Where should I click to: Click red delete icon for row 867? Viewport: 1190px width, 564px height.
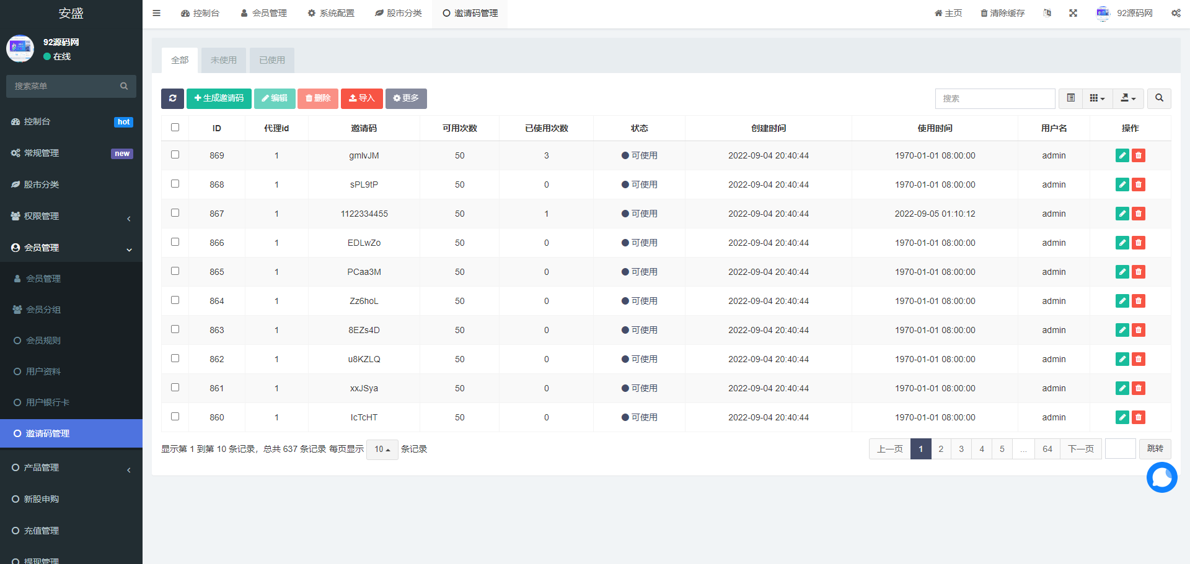point(1139,214)
